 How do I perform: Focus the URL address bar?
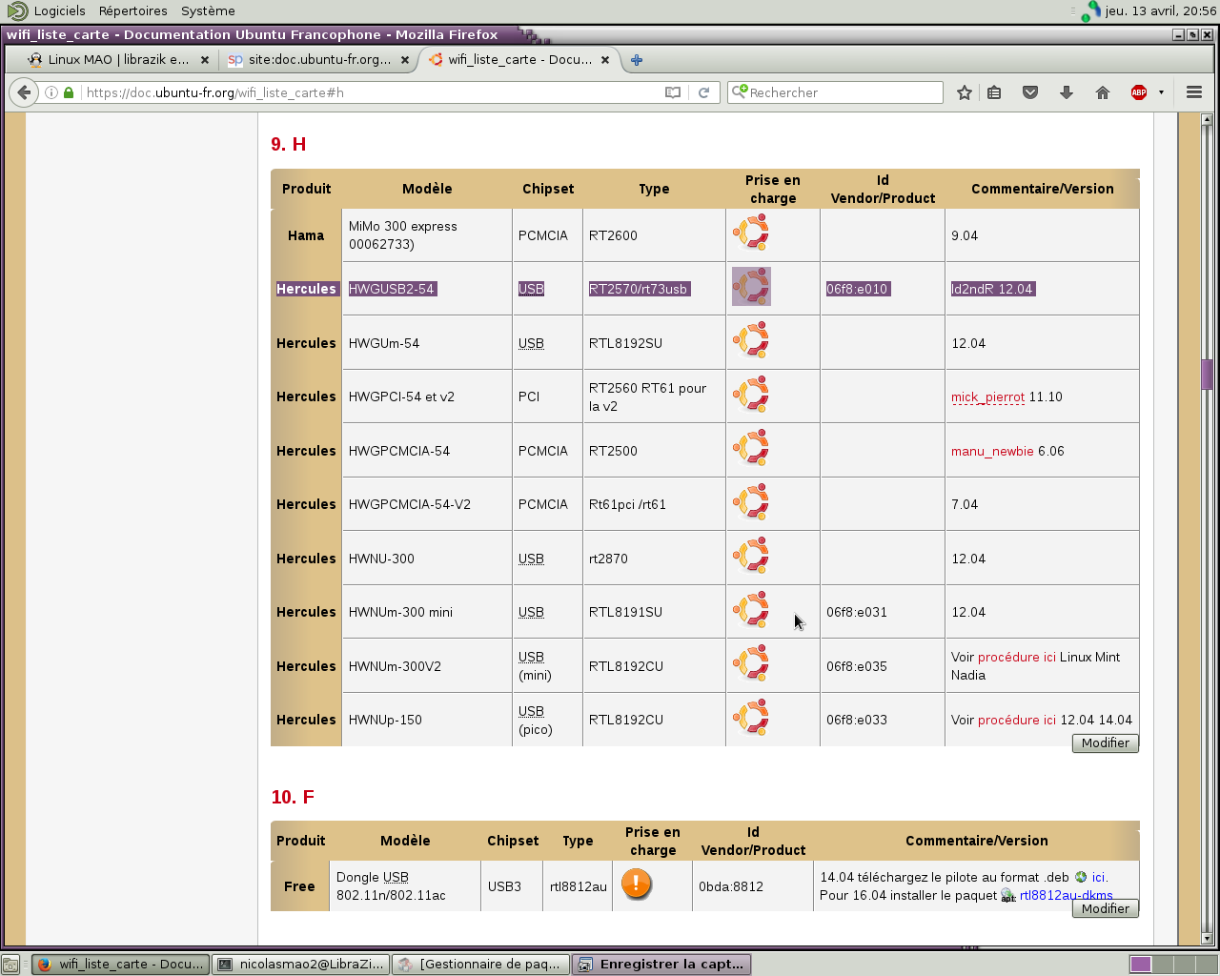pos(372,92)
